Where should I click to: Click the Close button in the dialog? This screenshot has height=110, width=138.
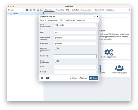(73, 78)
